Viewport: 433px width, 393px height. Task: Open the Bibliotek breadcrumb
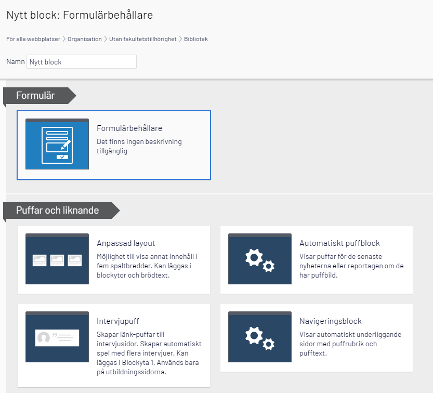click(x=196, y=39)
